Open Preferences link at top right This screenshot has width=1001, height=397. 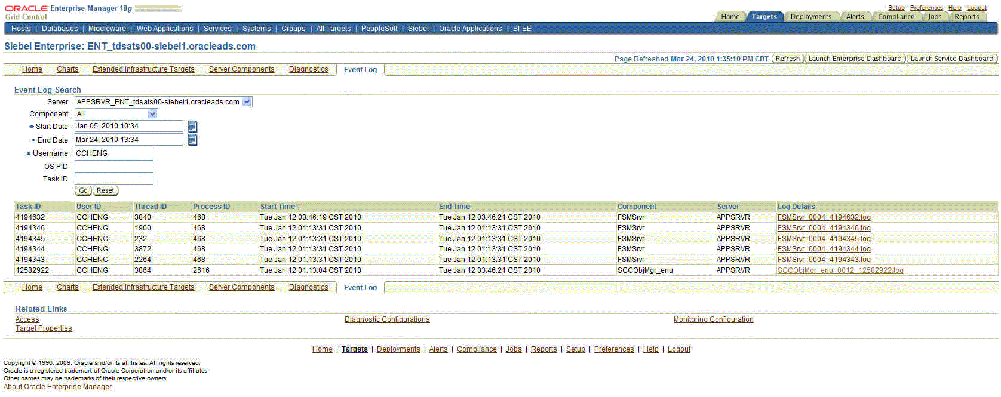tap(926, 8)
